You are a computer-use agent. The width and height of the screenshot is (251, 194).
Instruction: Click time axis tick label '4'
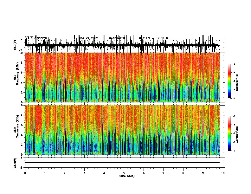click(104, 173)
